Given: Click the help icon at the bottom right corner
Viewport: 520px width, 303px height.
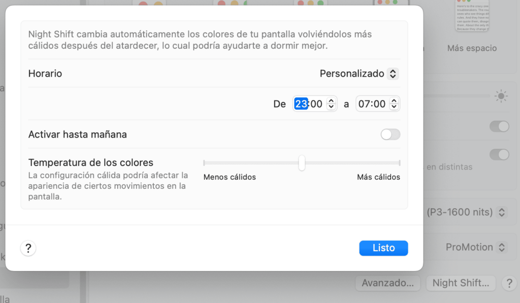Looking at the screenshot, I should (509, 283).
